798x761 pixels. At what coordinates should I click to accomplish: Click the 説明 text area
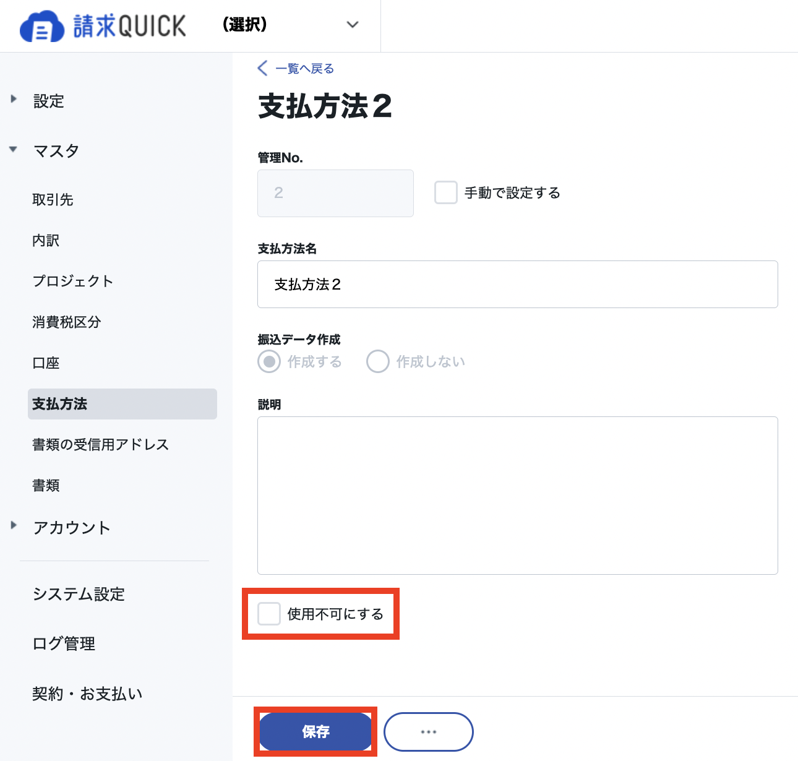click(x=518, y=496)
